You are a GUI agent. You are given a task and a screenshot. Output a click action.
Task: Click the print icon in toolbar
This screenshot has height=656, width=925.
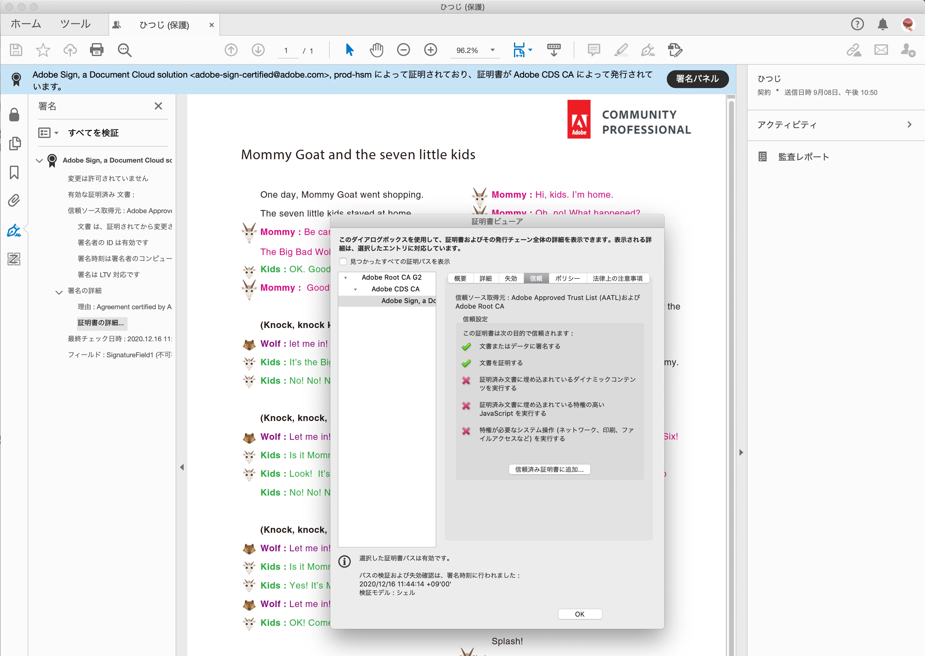[96, 50]
